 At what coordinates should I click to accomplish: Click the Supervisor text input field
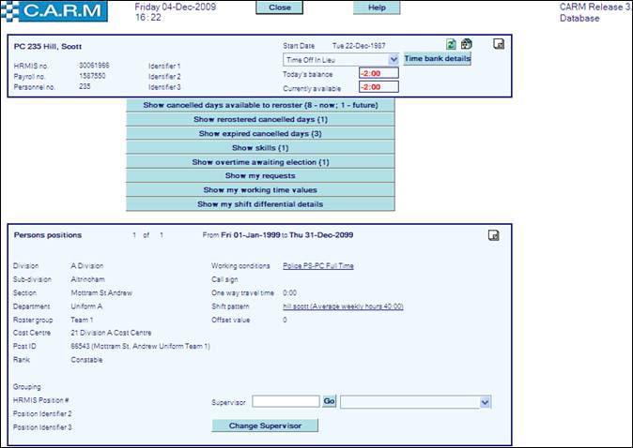[x=286, y=402]
